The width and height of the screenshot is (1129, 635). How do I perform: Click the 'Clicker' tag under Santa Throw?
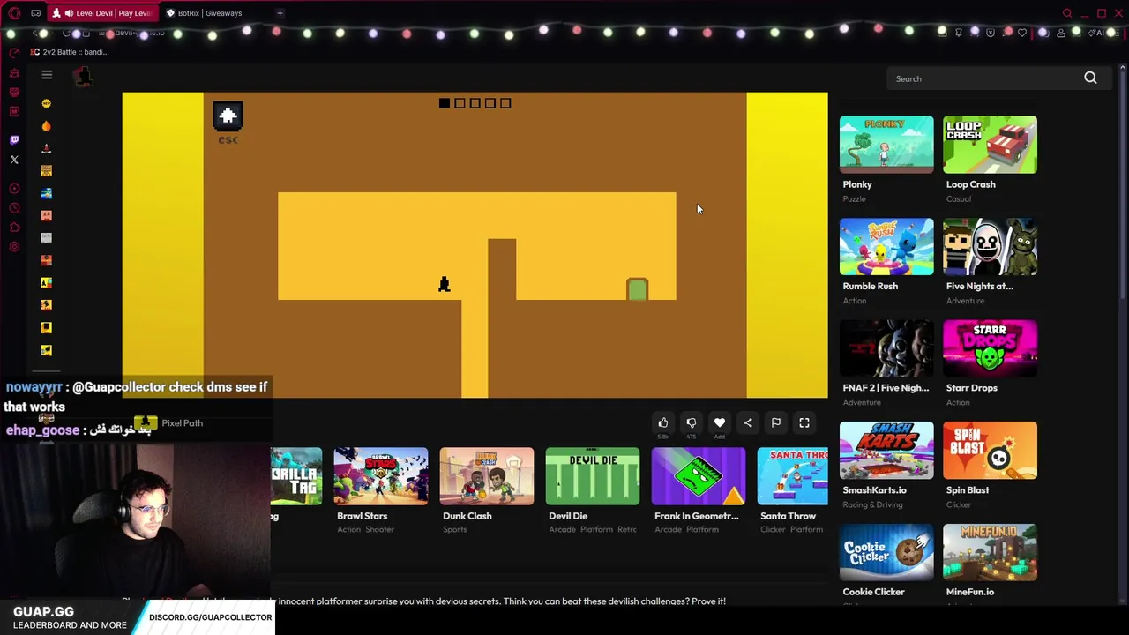[773, 529]
